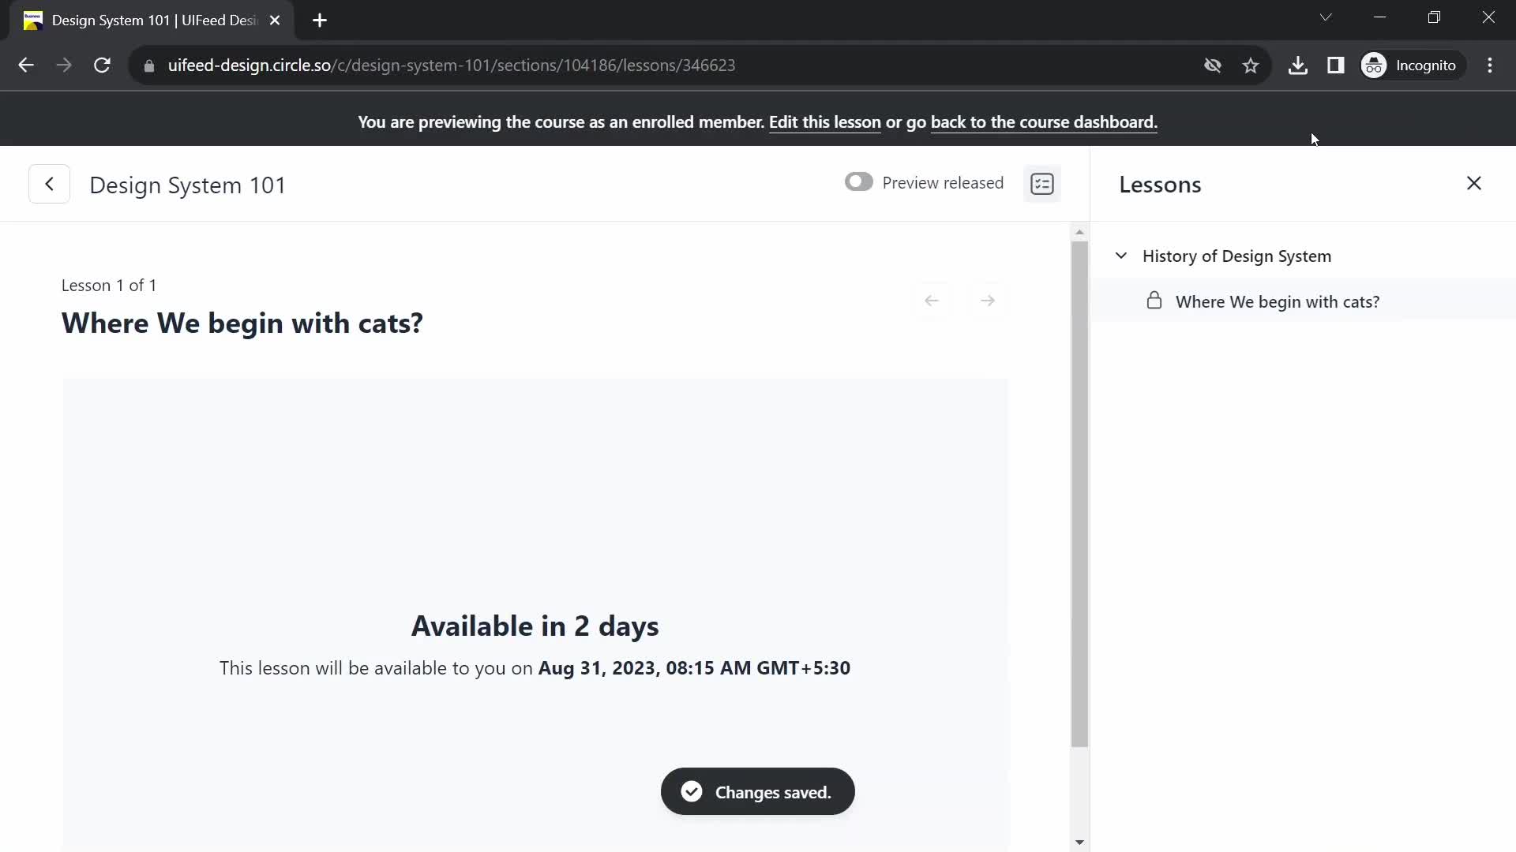The image size is (1516, 852).
Task: Click the new tab plus button
Action: pos(320,21)
